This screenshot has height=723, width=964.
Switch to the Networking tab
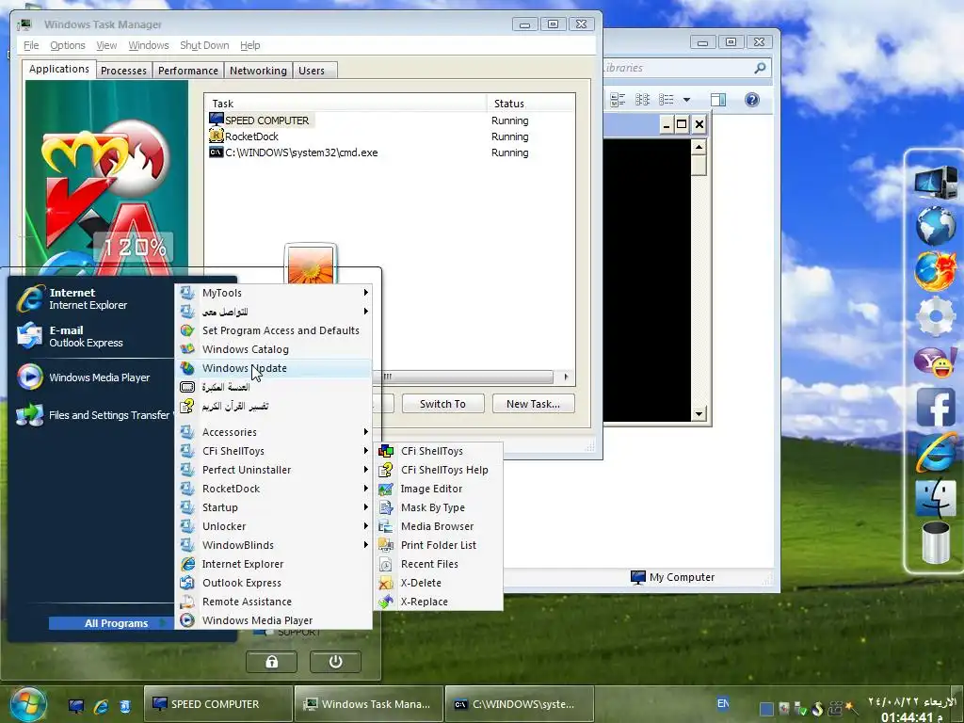[258, 71]
